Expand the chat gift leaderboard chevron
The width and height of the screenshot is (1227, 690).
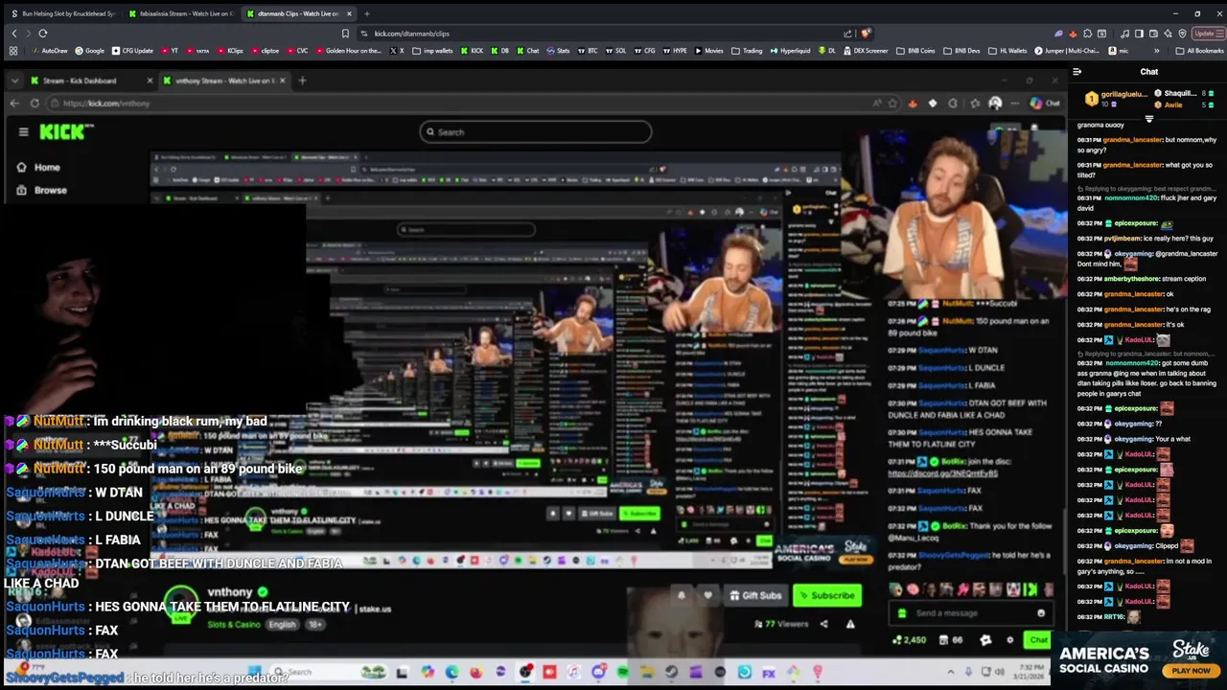click(1149, 120)
